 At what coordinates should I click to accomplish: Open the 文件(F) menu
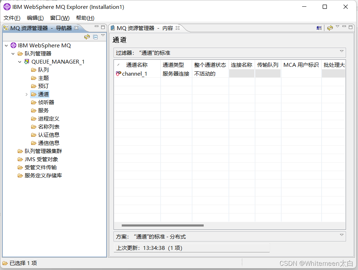pos(12,18)
